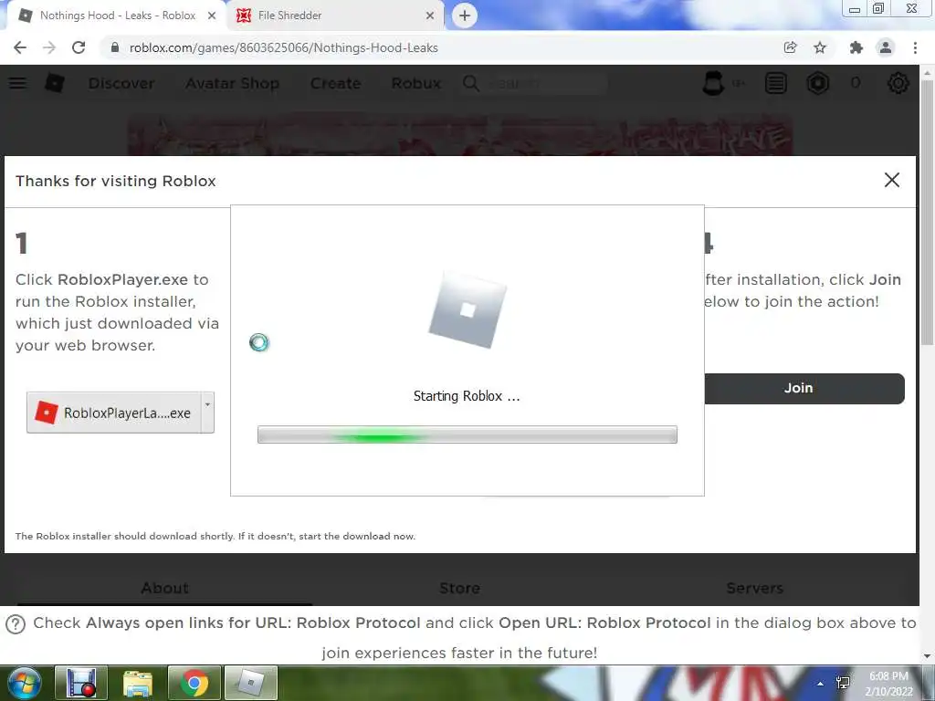Click the Starting Roblox progress bar
Screen dimensions: 935x701
(x=467, y=434)
